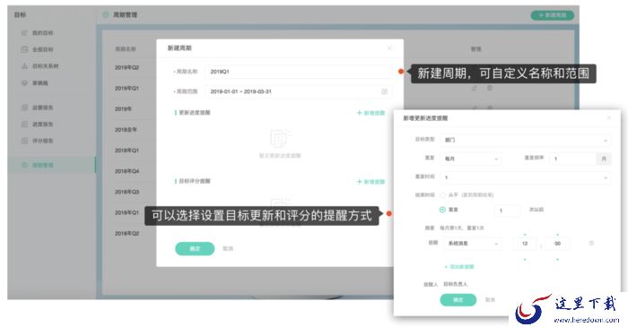Screen dimensions: 628x327
Task: Cancel 新增更新进度提醒 dialog with 取消
Action: click(490, 300)
